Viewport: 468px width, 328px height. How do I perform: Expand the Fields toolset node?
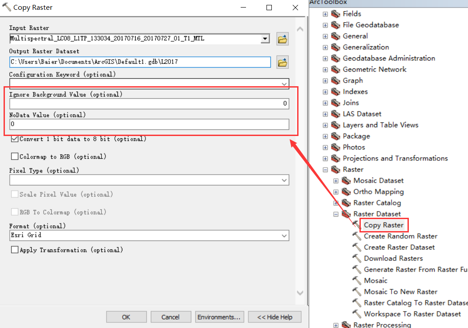click(x=325, y=14)
